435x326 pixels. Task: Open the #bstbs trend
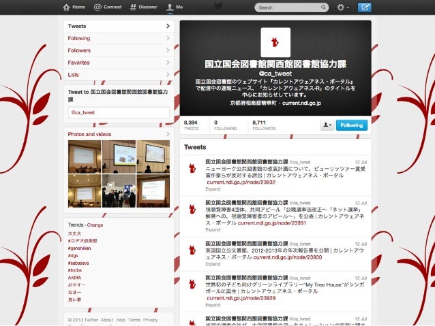[x=75, y=270]
